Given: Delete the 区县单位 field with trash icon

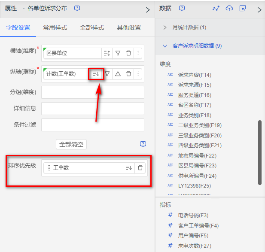Looking at the screenshot, I should click(x=128, y=53).
